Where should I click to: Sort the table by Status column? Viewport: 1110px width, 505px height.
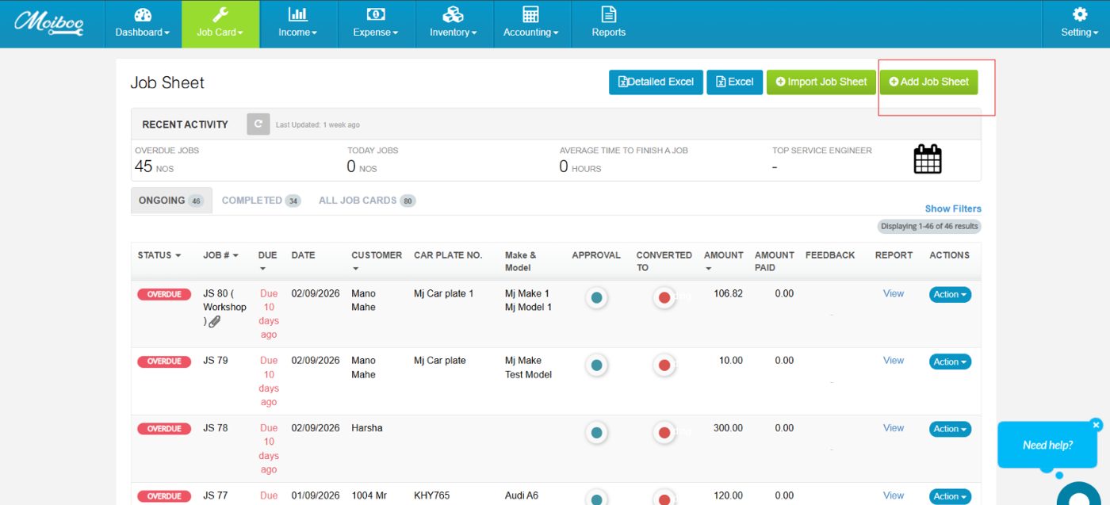coord(159,255)
